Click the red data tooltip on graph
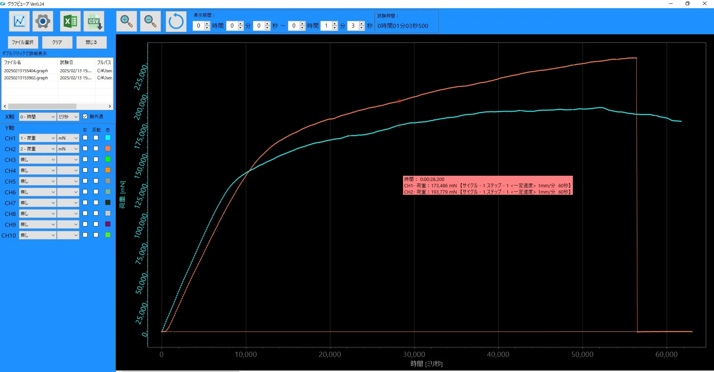The width and height of the screenshot is (714, 372). [x=488, y=185]
